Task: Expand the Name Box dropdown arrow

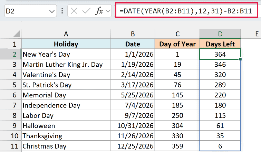Action: 52,11
